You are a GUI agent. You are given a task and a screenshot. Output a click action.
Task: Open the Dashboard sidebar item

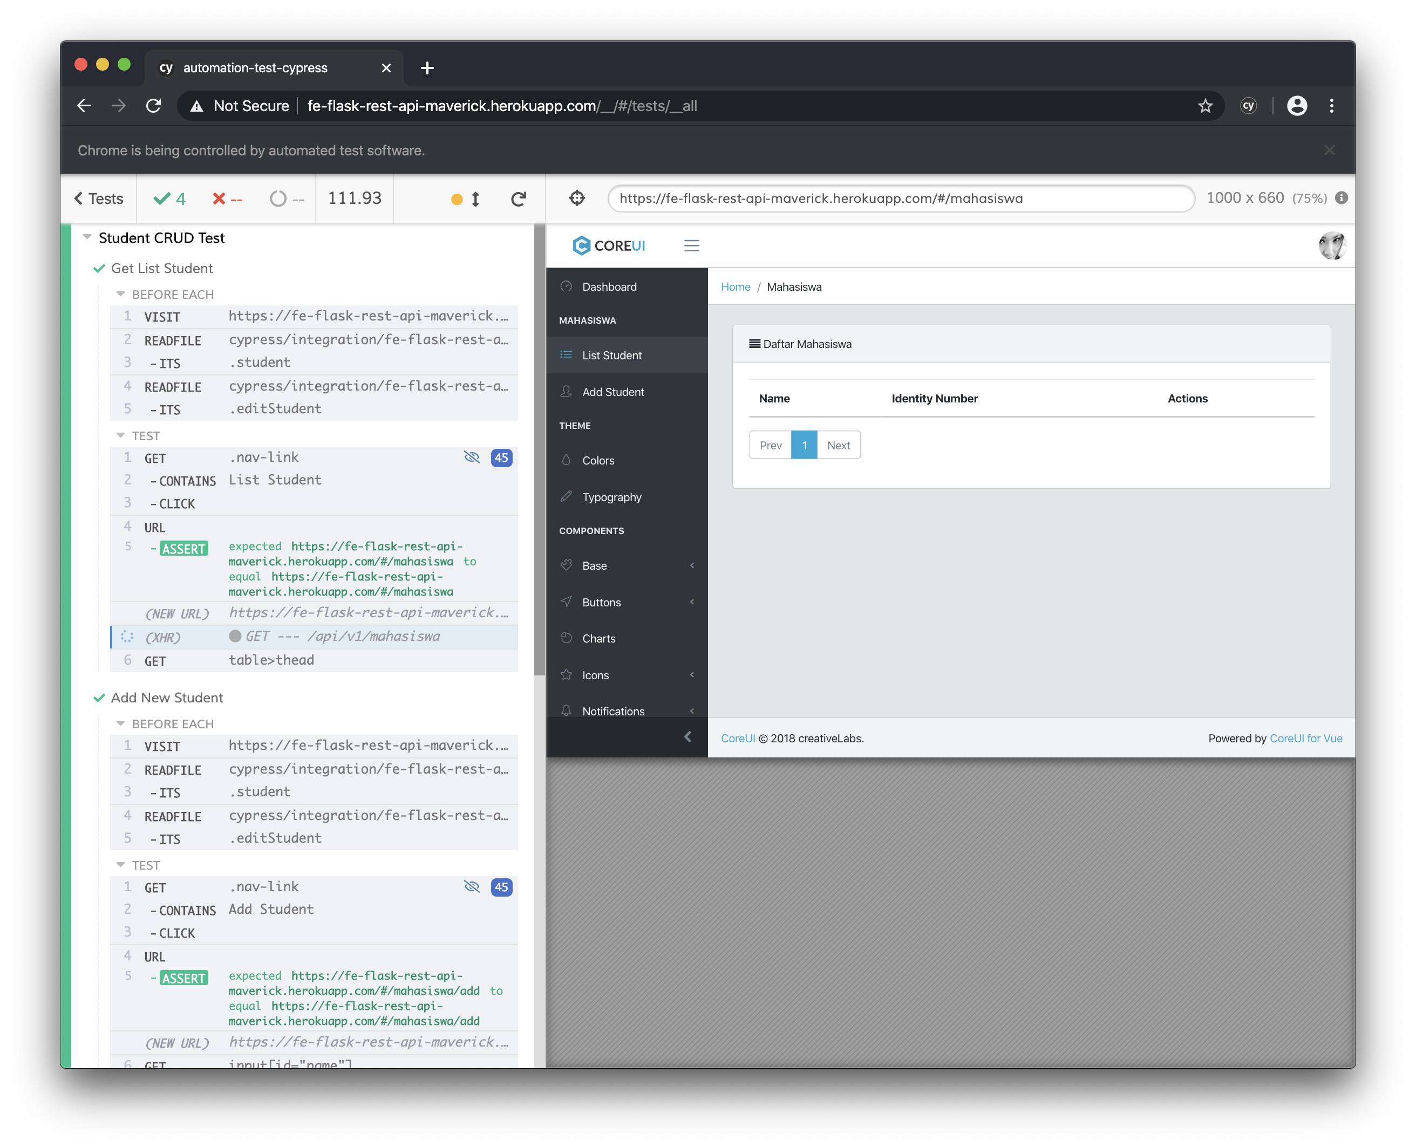609,287
